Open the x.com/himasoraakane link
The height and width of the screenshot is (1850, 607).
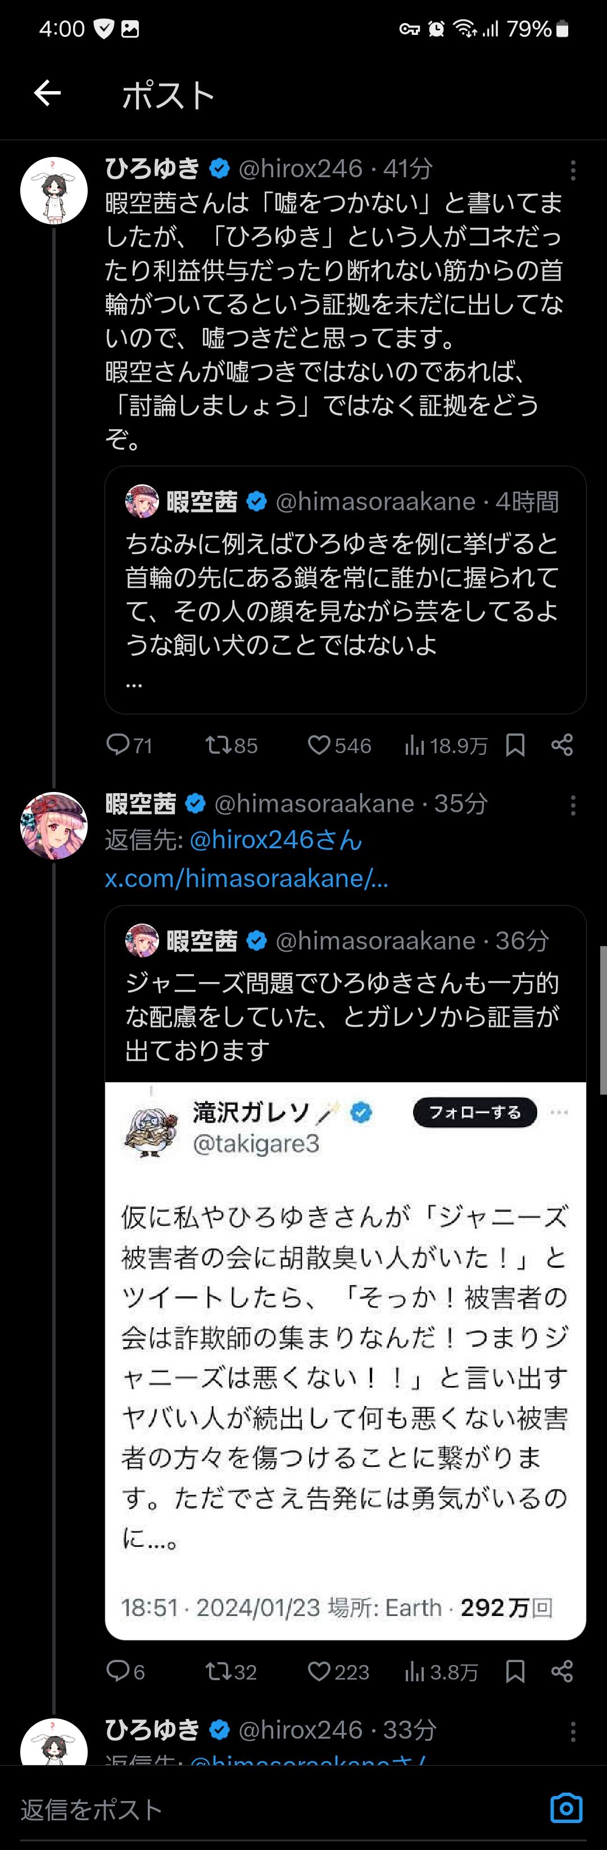point(247,877)
